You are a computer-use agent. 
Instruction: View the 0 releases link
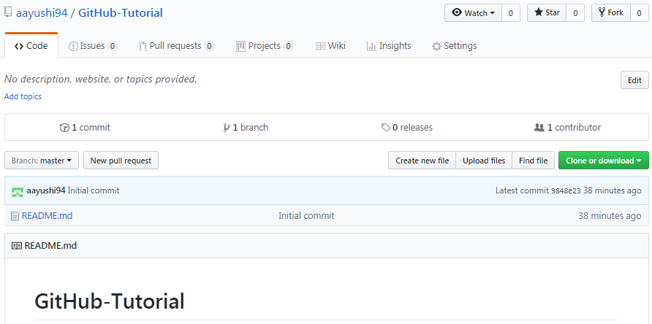click(x=407, y=128)
